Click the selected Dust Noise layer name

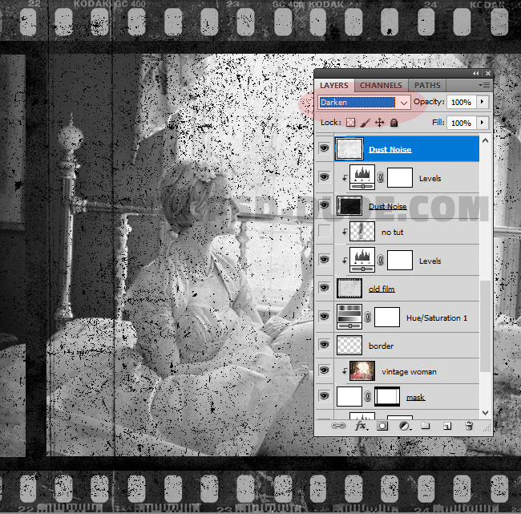pos(390,150)
